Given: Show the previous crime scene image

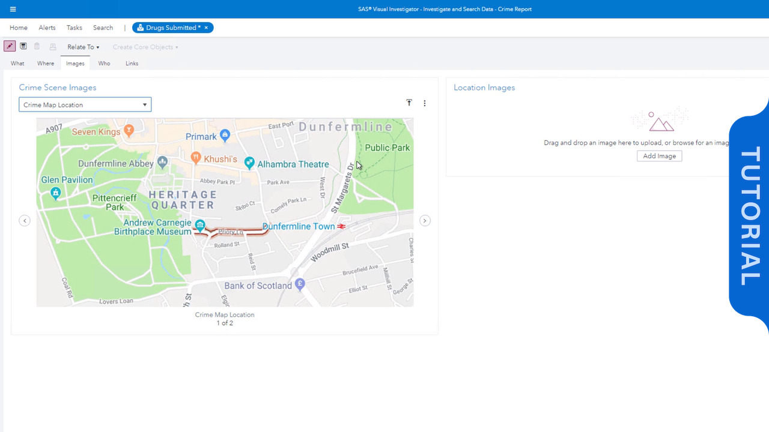Looking at the screenshot, I should pyautogui.click(x=25, y=220).
